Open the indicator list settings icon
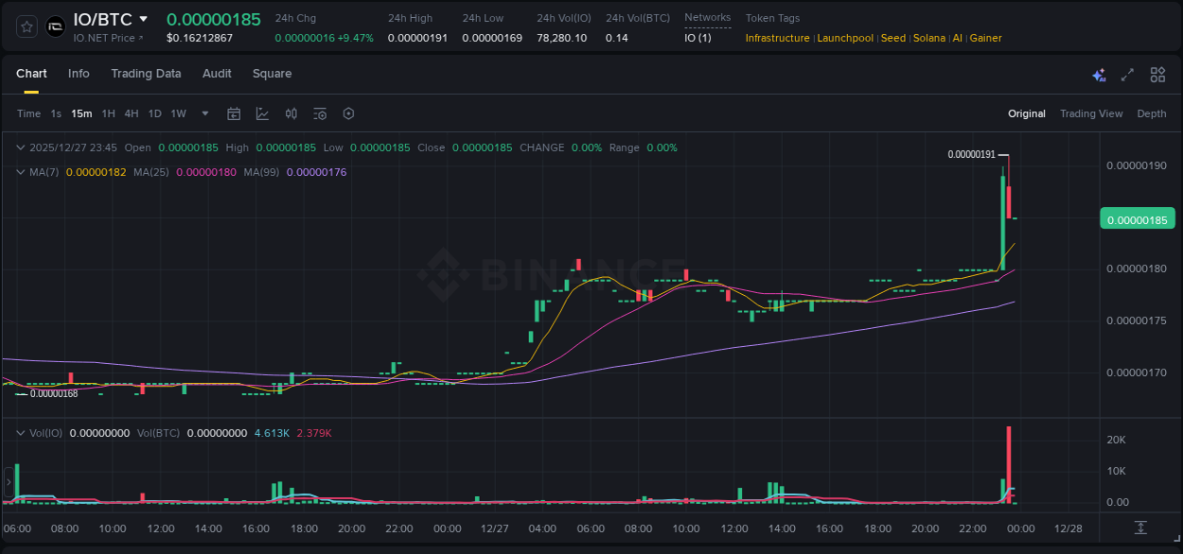 coord(320,113)
